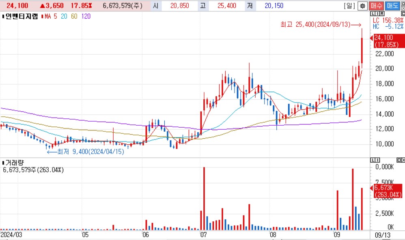405x240 pixels.
Task: Close the volume (거래량) pane
Action: click(403, 160)
